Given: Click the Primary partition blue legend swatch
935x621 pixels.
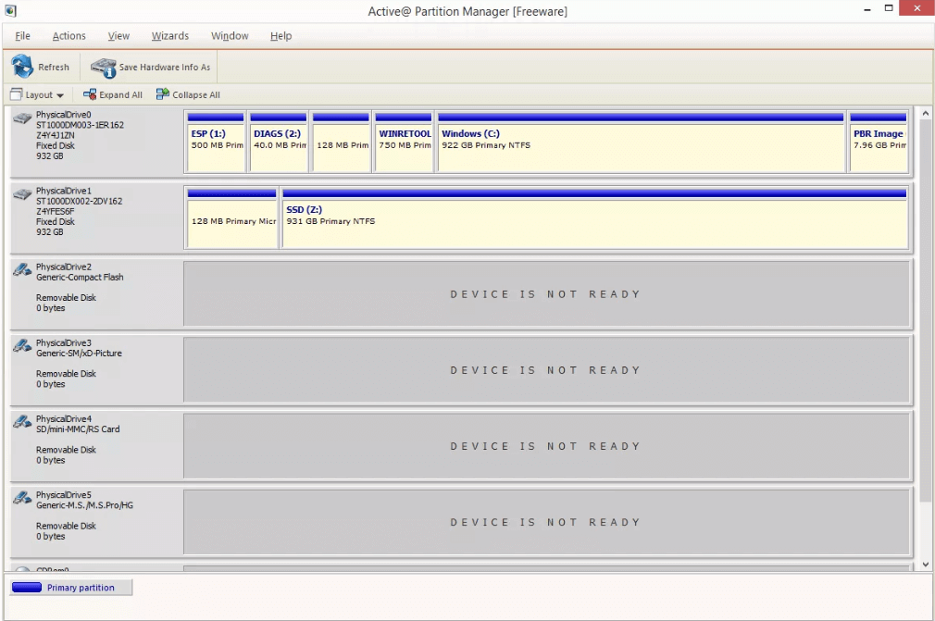Looking at the screenshot, I should [27, 588].
